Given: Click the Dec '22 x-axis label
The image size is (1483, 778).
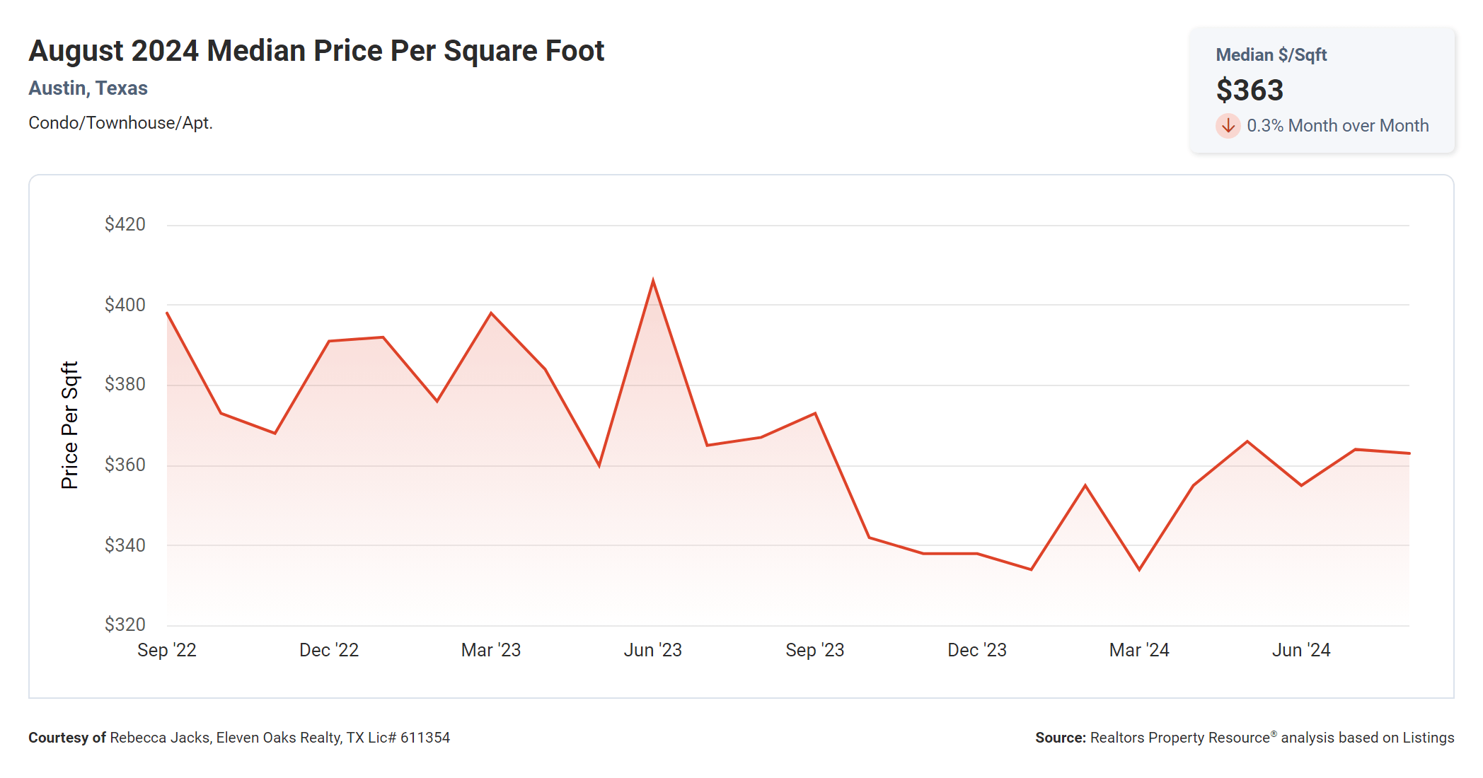Looking at the screenshot, I should [328, 650].
